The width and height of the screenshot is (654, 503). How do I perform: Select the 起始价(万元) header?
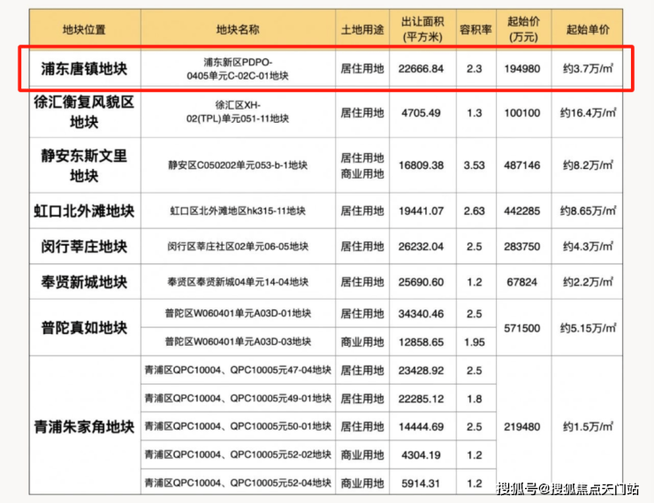pos(523,29)
